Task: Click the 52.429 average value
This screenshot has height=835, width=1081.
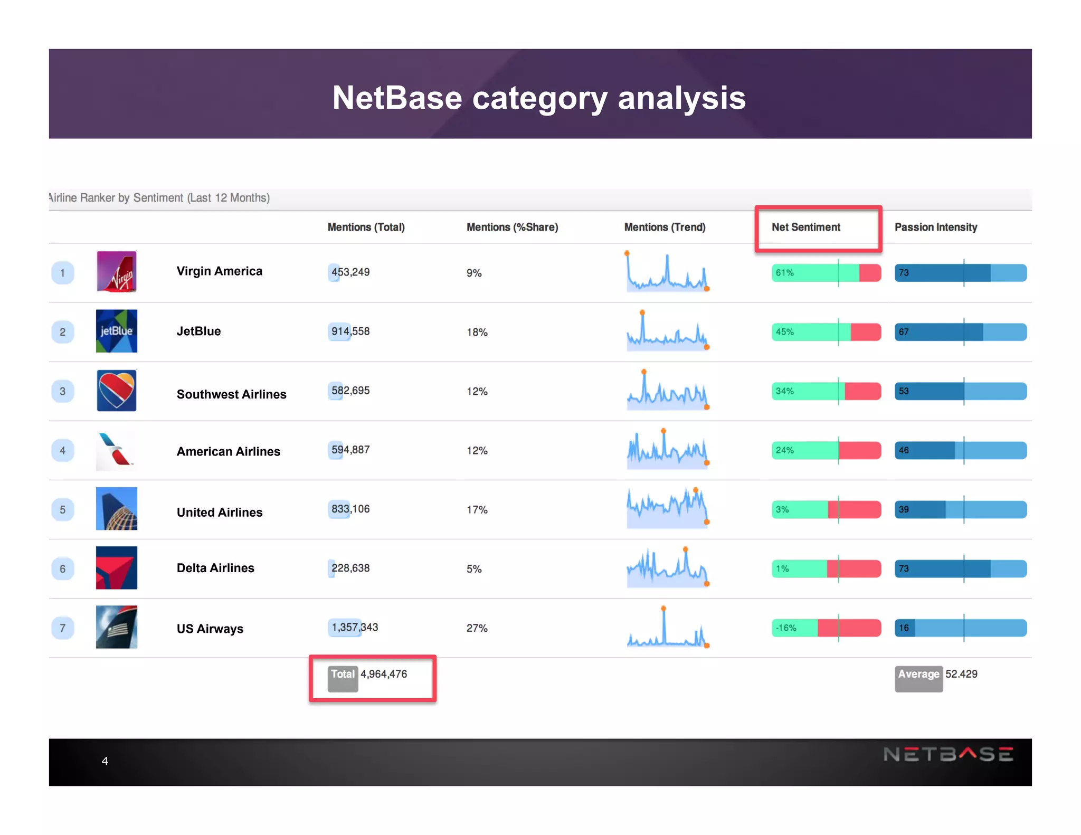Action: (962, 674)
